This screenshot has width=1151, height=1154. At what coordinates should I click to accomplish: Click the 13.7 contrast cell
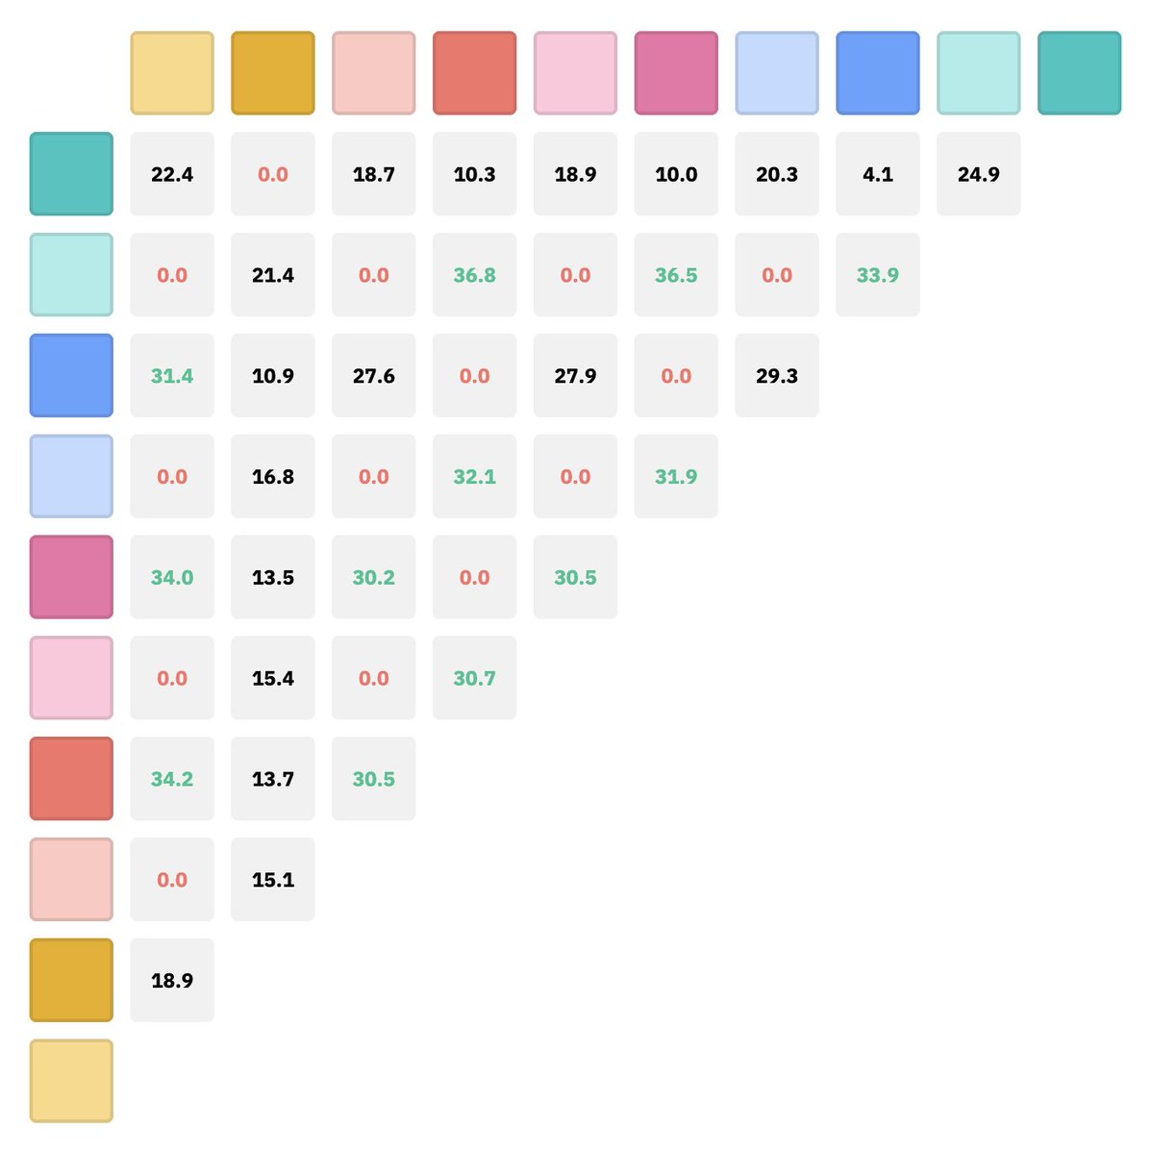click(273, 779)
